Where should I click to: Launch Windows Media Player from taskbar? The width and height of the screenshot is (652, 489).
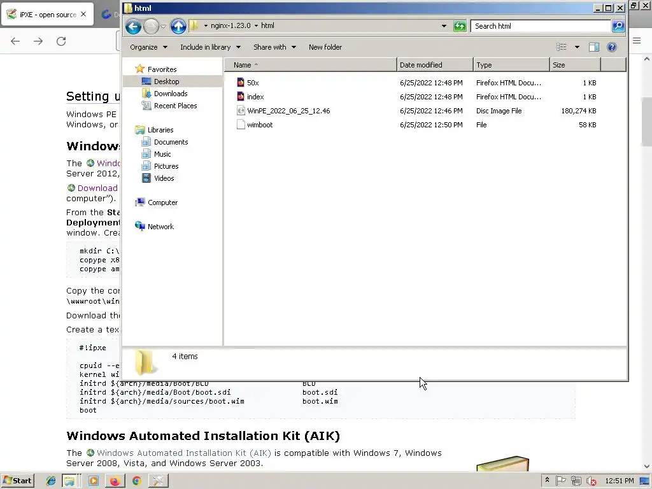click(94, 481)
